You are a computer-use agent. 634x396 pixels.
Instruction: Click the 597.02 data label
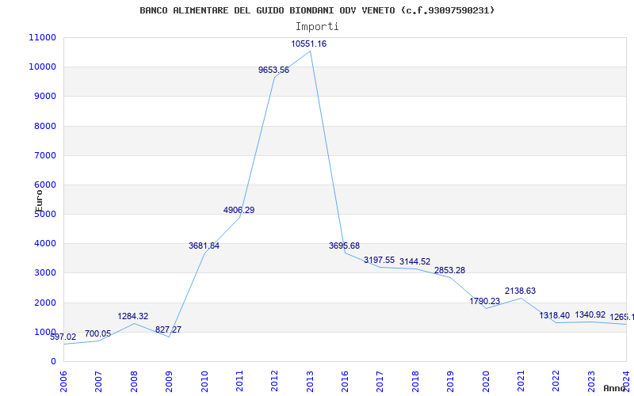pos(63,337)
